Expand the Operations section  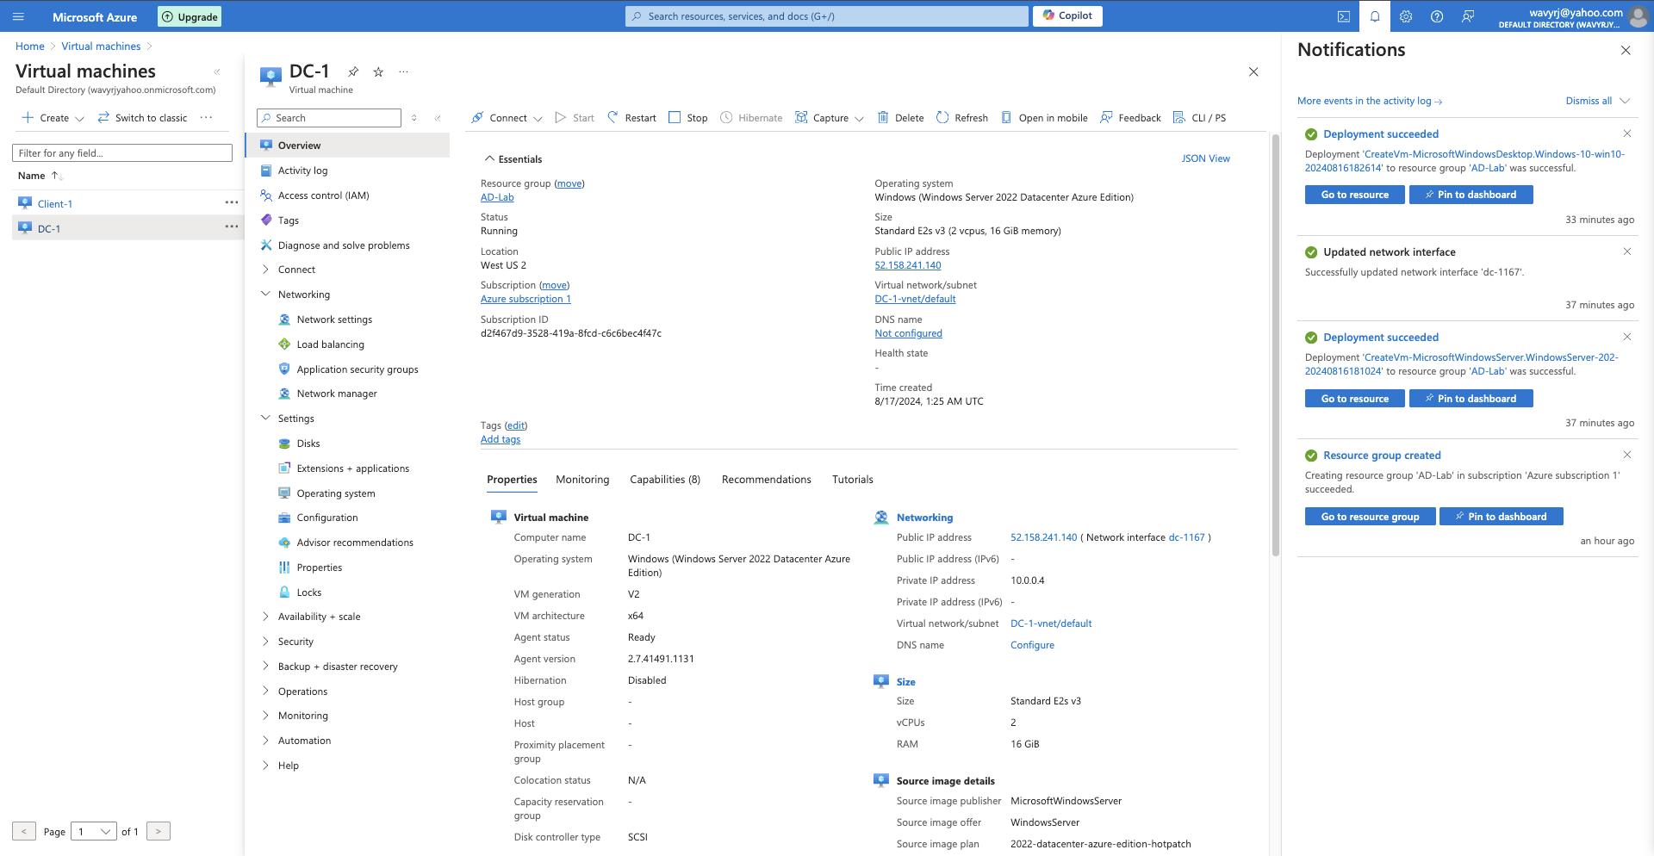click(x=265, y=692)
